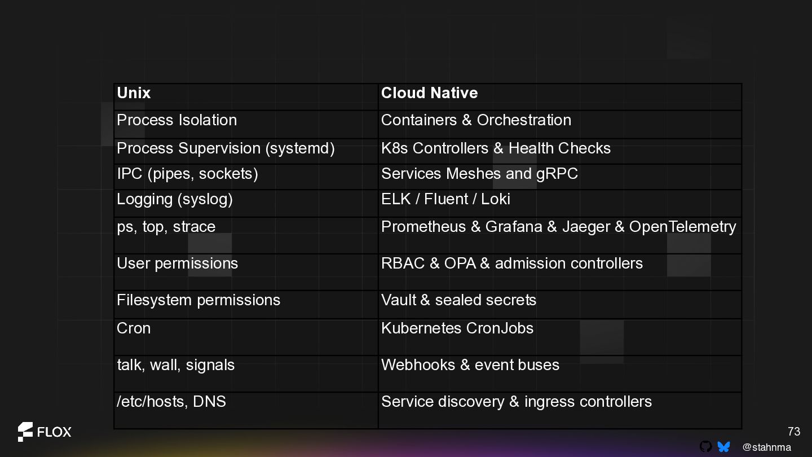Viewport: 812px width, 457px height.
Task: Click Services Meshes and gRPC cell
Action: (560, 177)
